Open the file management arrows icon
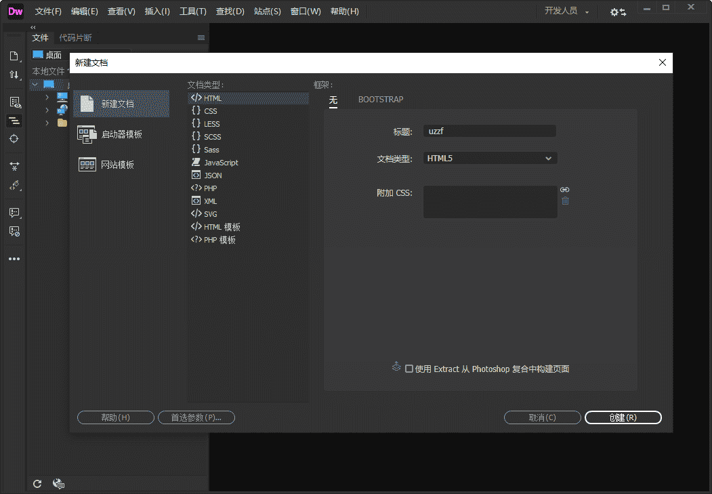Screen dimensions: 712x494 point(14,75)
